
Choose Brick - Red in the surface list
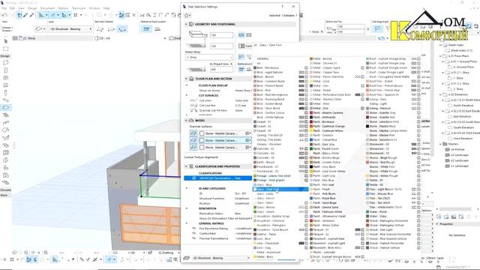[264, 90]
